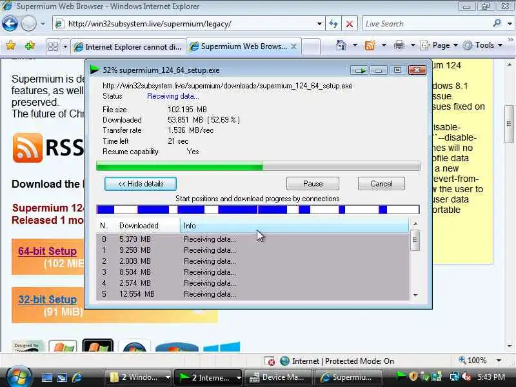The image size is (516, 387).
Task: Open a new blank tab
Action: coord(311,46)
